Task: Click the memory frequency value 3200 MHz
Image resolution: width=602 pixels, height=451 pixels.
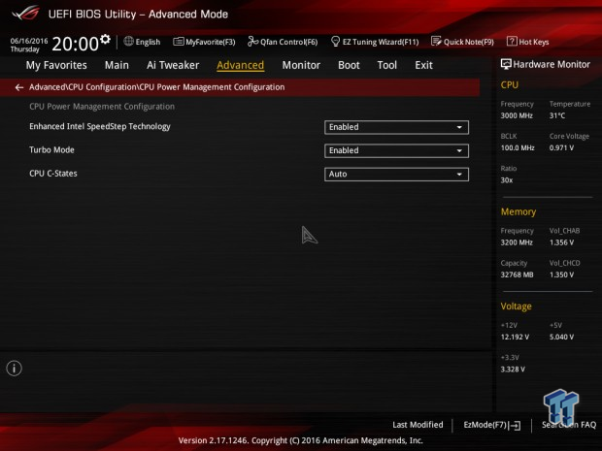Action: [x=517, y=242]
